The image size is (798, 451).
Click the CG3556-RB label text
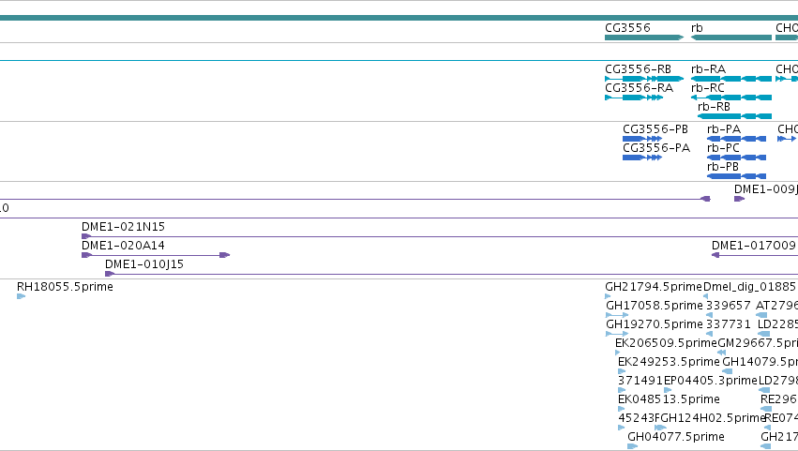pos(639,68)
